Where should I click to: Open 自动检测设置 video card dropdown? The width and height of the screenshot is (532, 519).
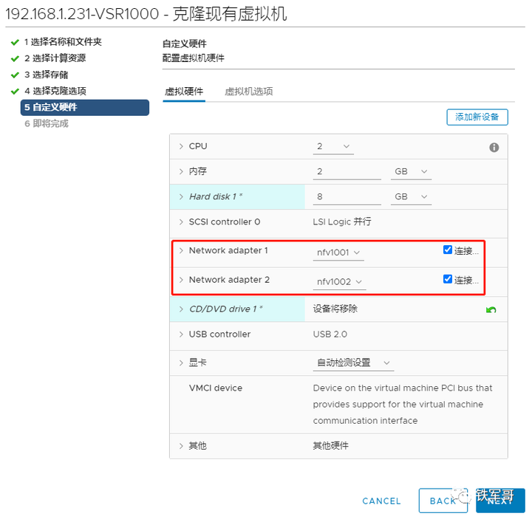(x=353, y=362)
